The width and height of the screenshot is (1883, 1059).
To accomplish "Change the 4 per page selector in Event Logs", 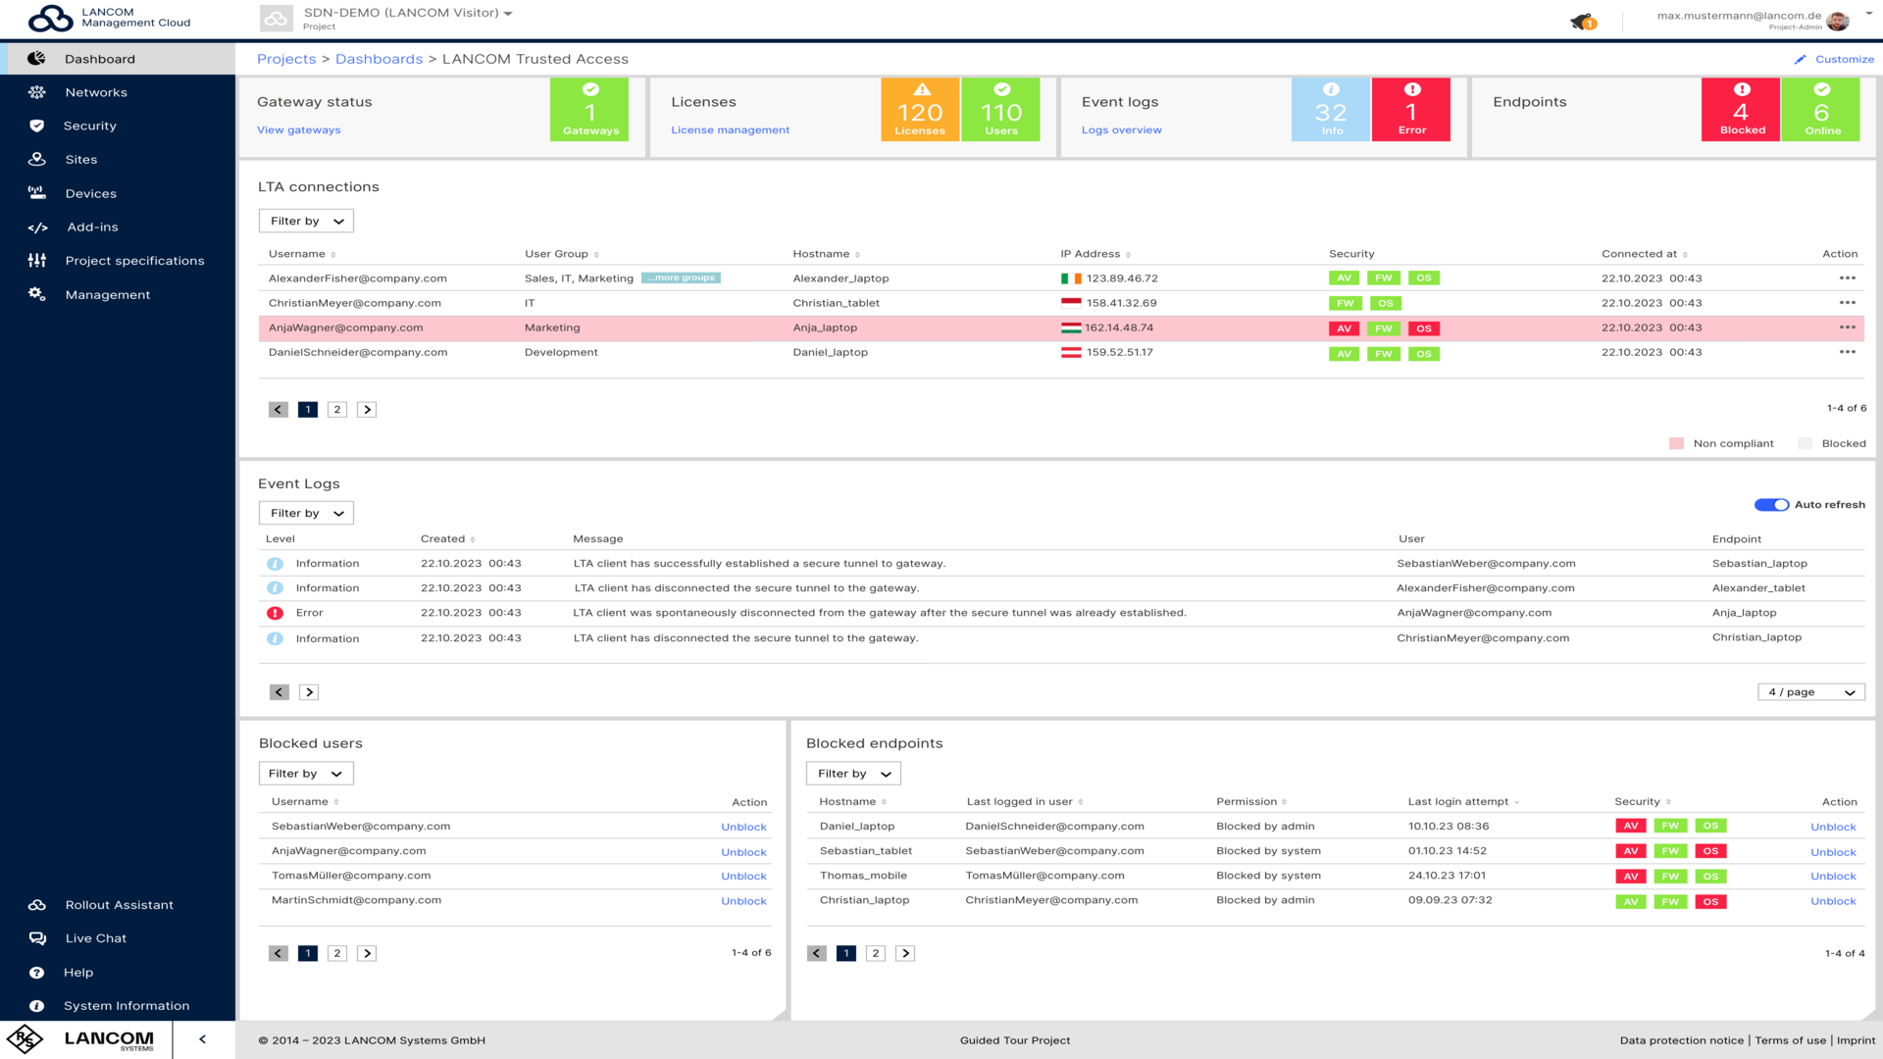I will [x=1810, y=691].
